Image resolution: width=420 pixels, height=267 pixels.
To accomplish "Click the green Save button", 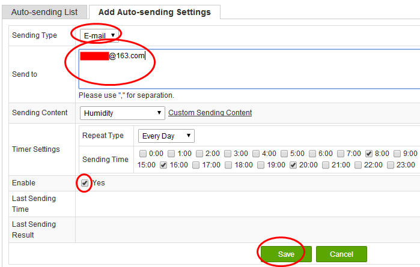I will point(286,254).
